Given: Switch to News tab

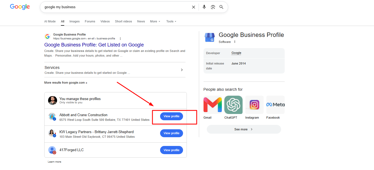Looking at the screenshot, I should point(141,21).
